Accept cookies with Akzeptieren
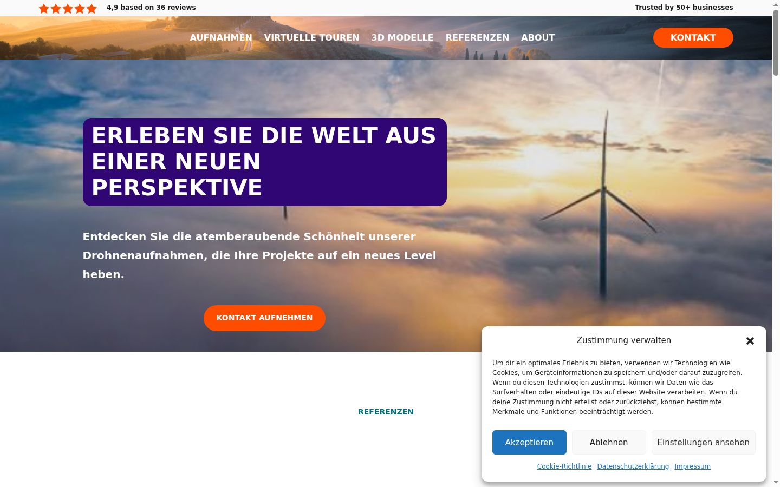Viewport: 780px width, 487px height. (x=529, y=442)
